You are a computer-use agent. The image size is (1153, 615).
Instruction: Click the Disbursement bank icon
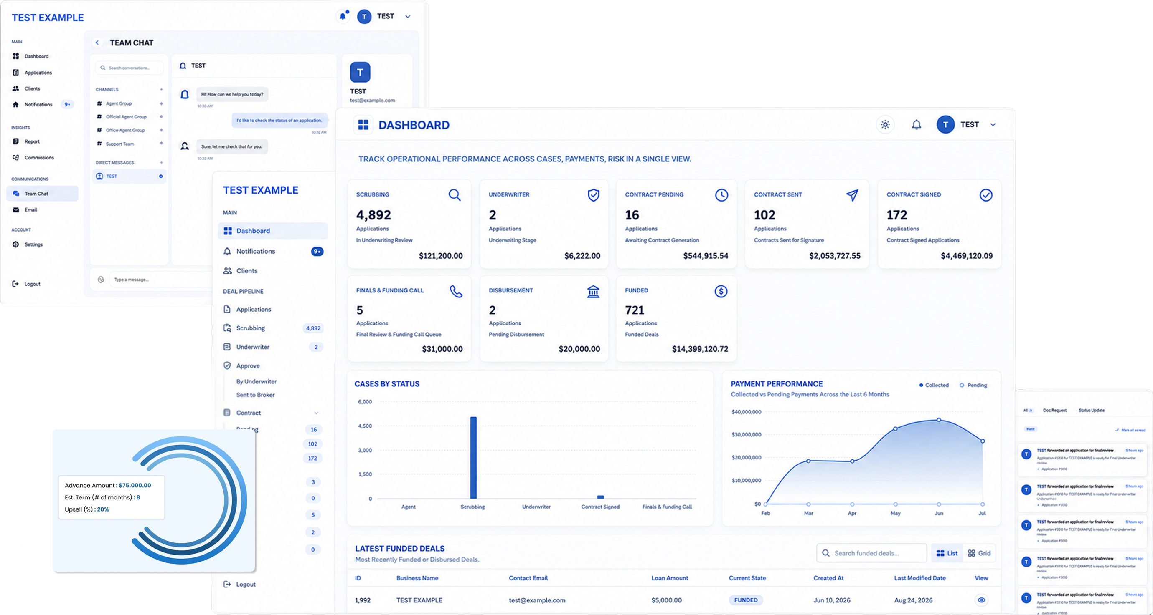593,291
